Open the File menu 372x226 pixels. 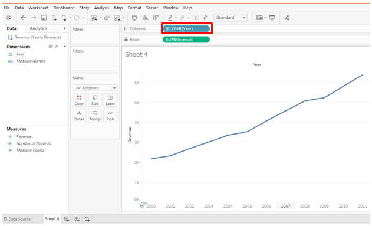click(x=6, y=8)
